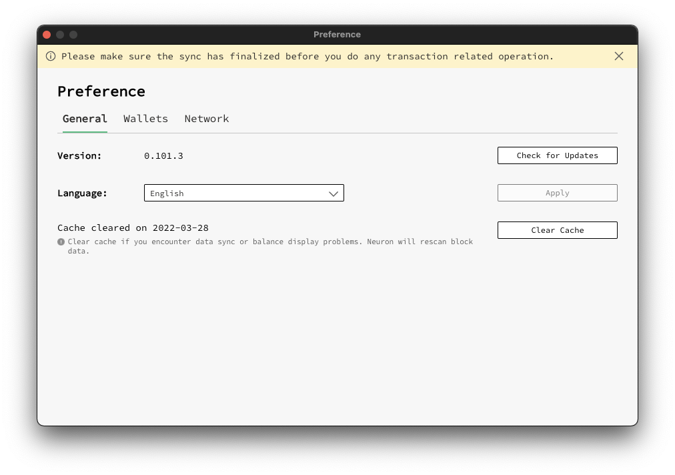Click the sync finalized warning message text

pyautogui.click(x=307, y=57)
